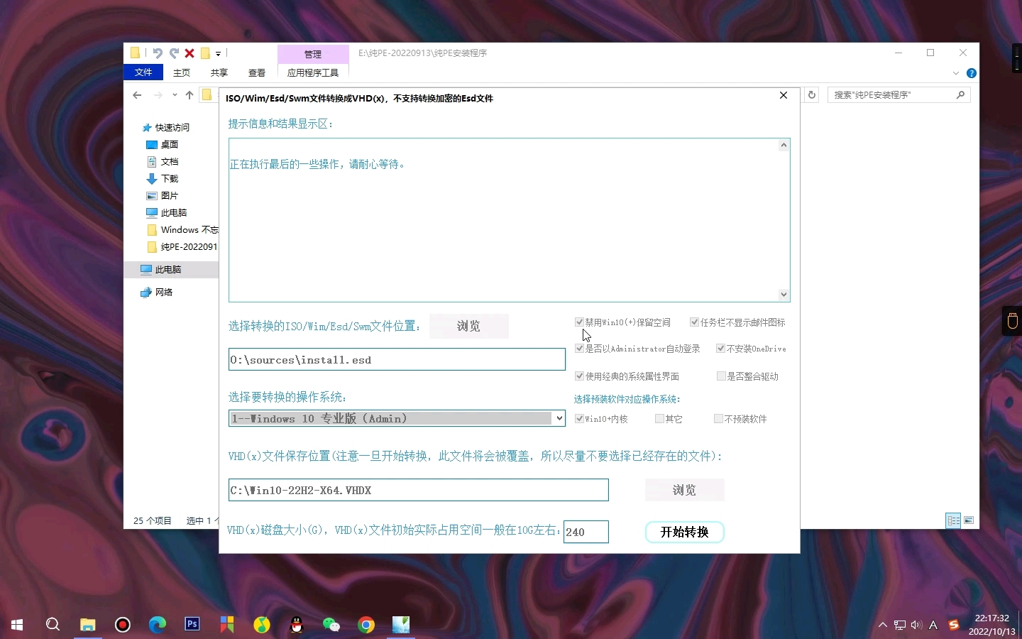1022x639 pixels.
Task: Open QQ penguin icon in taskbar
Action: tap(297, 625)
